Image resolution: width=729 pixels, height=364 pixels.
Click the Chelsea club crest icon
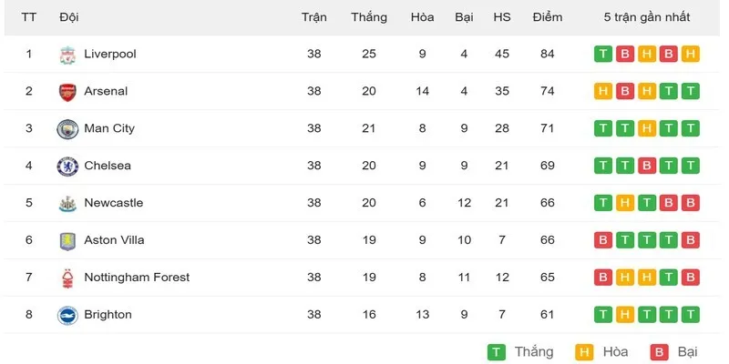67,167
